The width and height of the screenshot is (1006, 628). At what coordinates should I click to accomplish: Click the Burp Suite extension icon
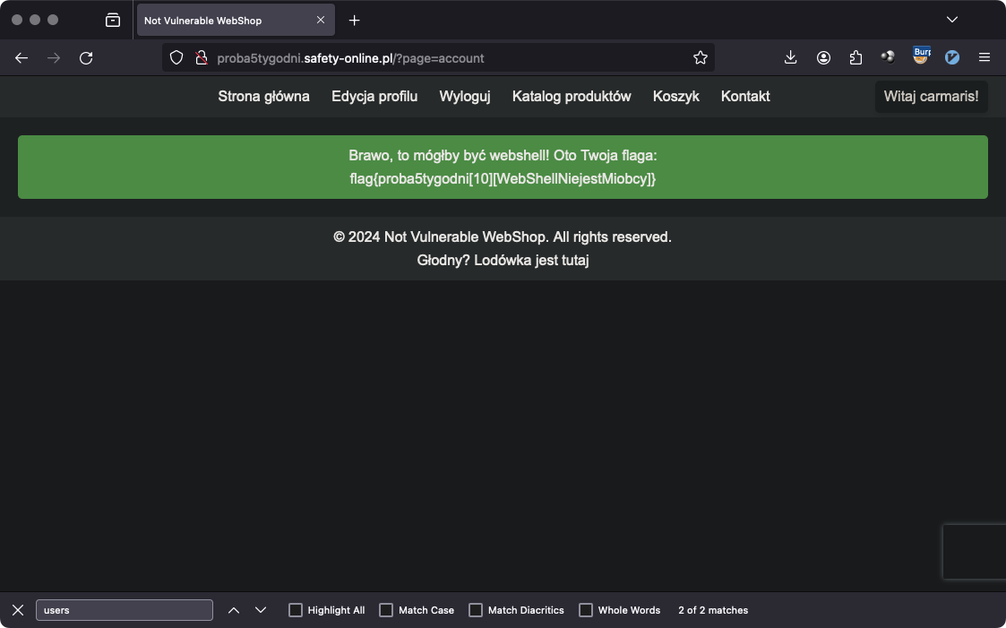921,56
